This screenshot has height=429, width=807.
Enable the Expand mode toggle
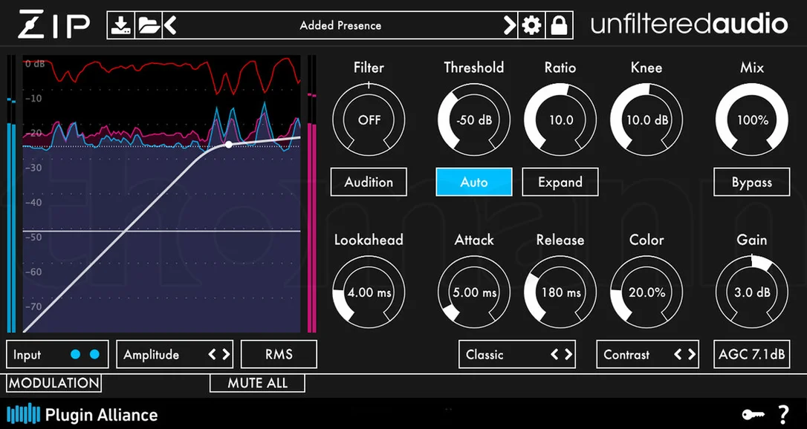(560, 182)
